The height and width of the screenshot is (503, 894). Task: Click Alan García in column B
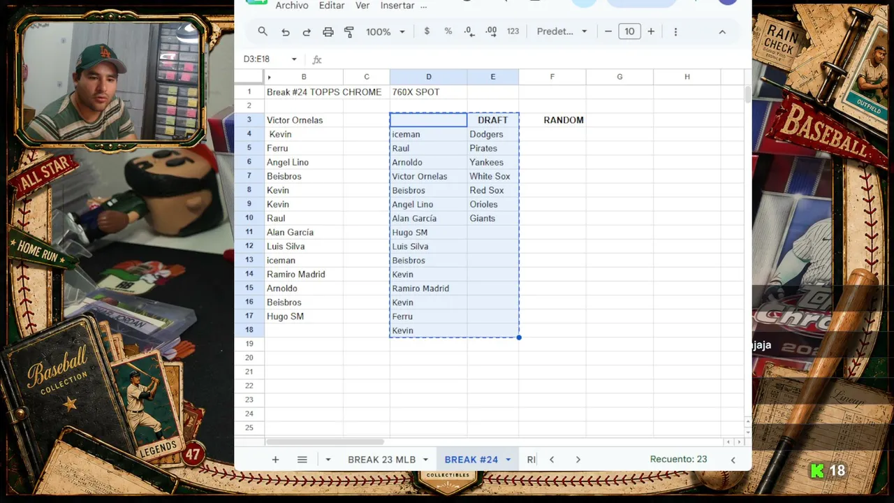click(304, 232)
